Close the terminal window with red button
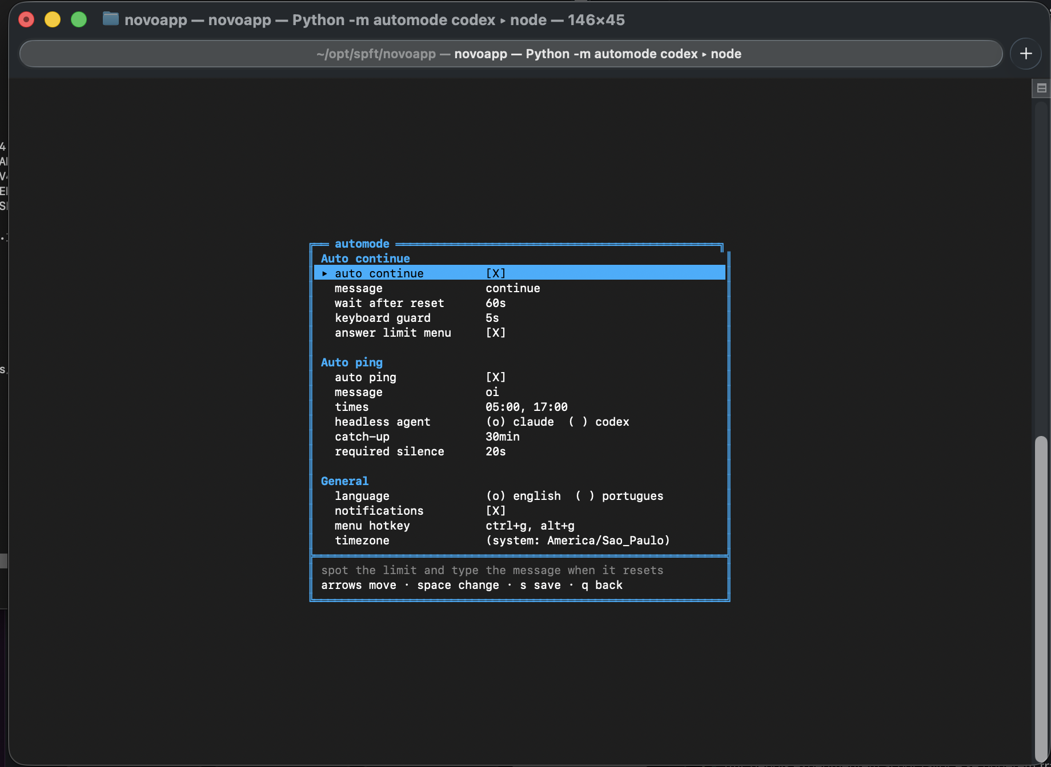1051x767 pixels. click(26, 19)
